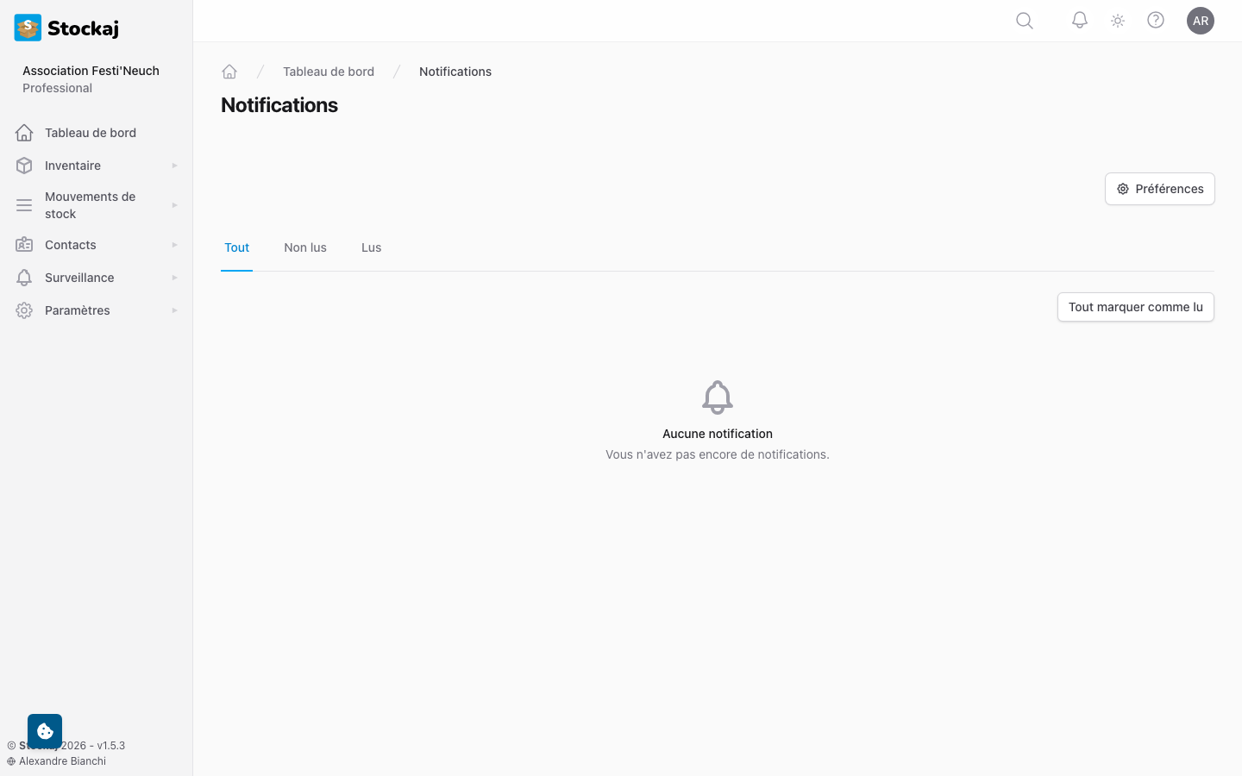This screenshot has width=1242, height=776.
Task: Open the Surveillance menu item
Action: click(x=97, y=278)
